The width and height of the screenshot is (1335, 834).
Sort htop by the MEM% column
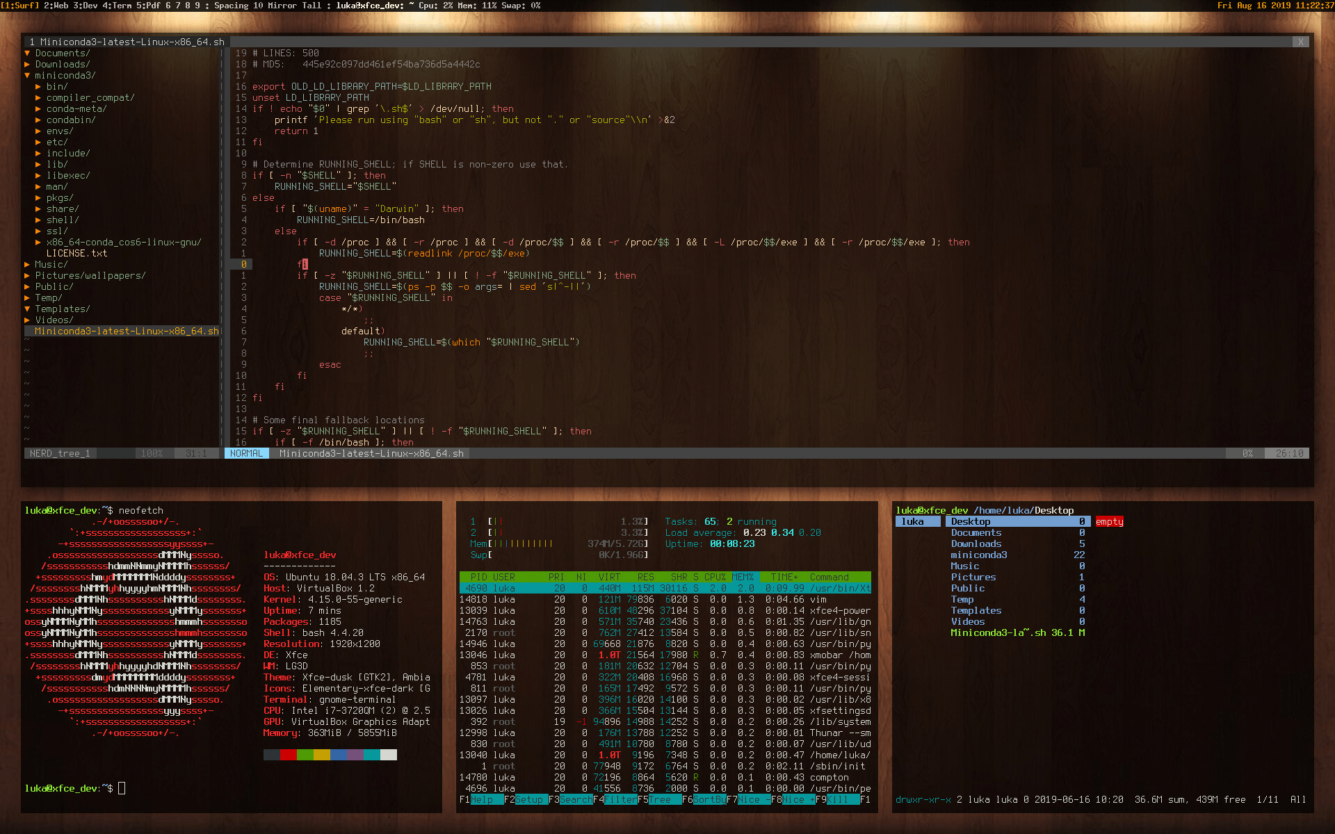743,577
